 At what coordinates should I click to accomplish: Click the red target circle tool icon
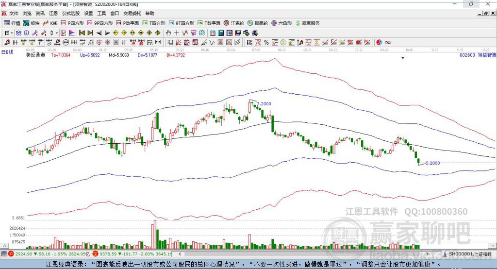coord(99,43)
